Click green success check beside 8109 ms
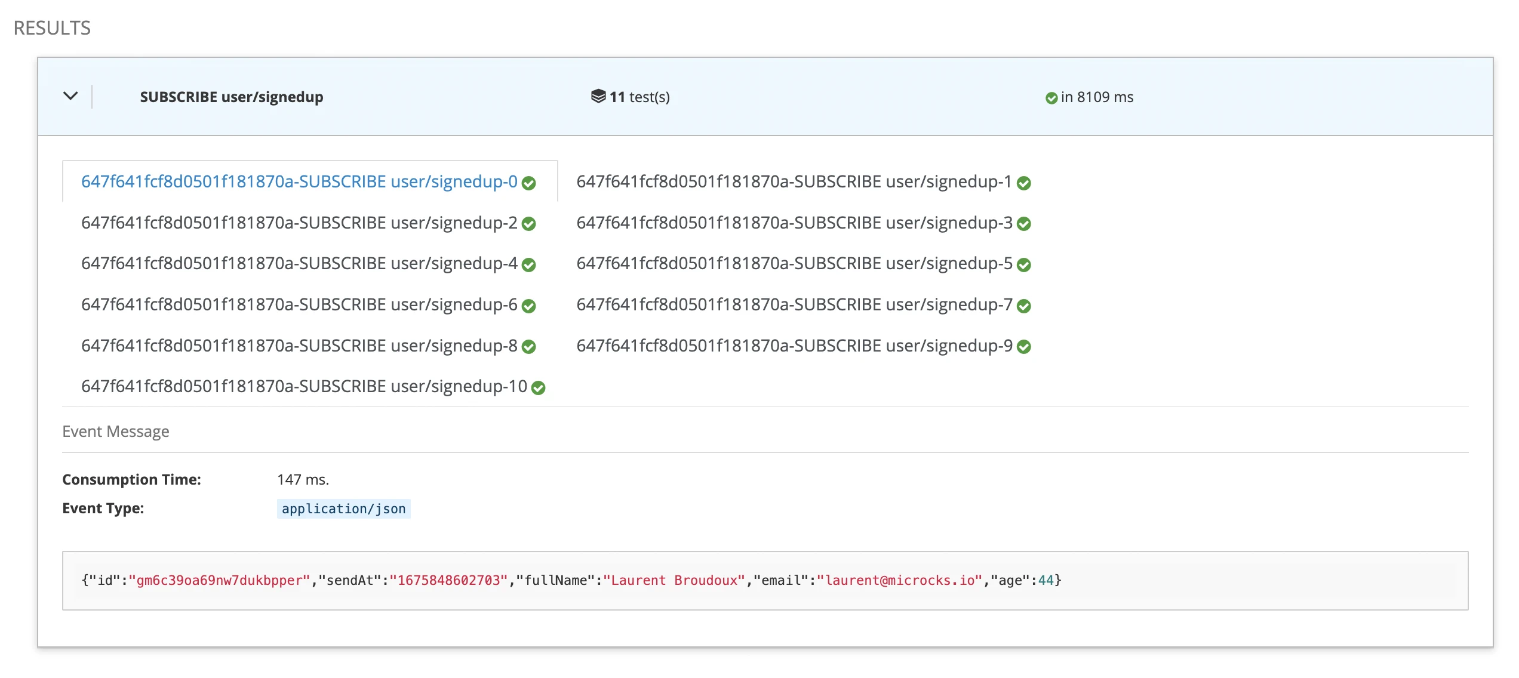This screenshot has width=1519, height=678. (x=1051, y=98)
